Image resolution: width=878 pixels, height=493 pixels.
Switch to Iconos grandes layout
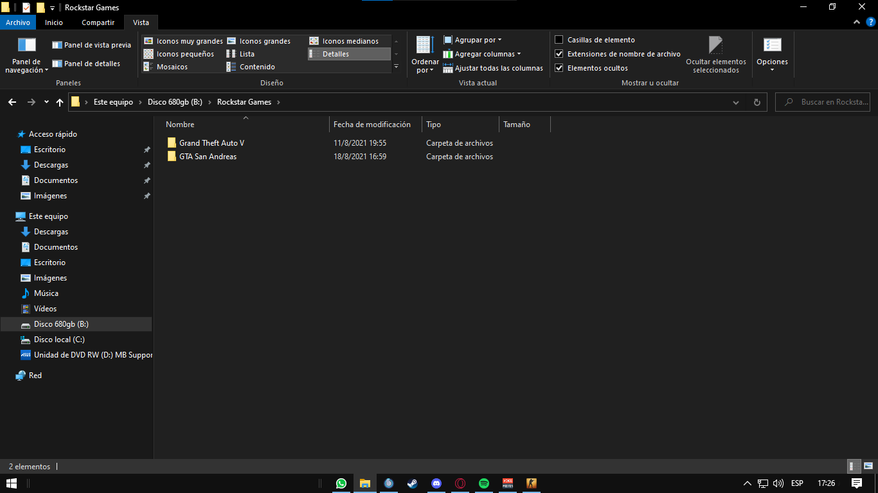pos(258,41)
